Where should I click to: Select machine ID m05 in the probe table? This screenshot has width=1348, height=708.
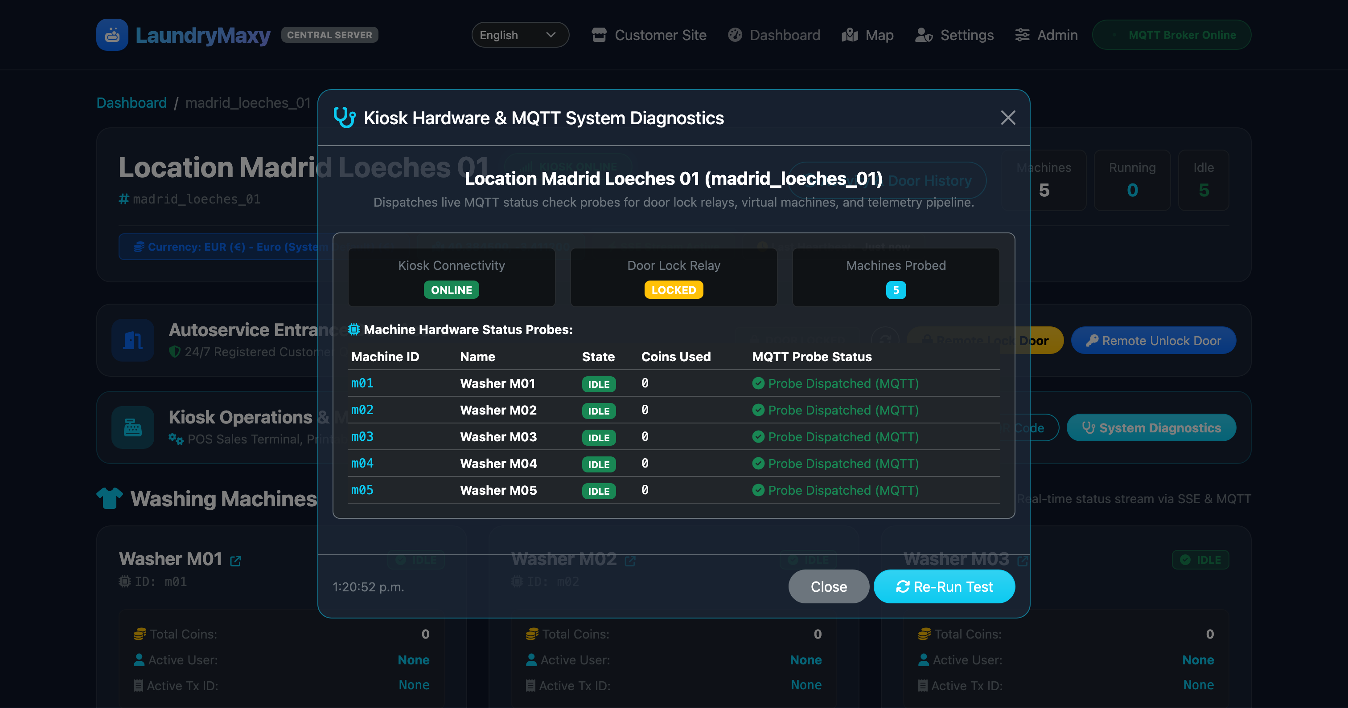[x=362, y=490]
